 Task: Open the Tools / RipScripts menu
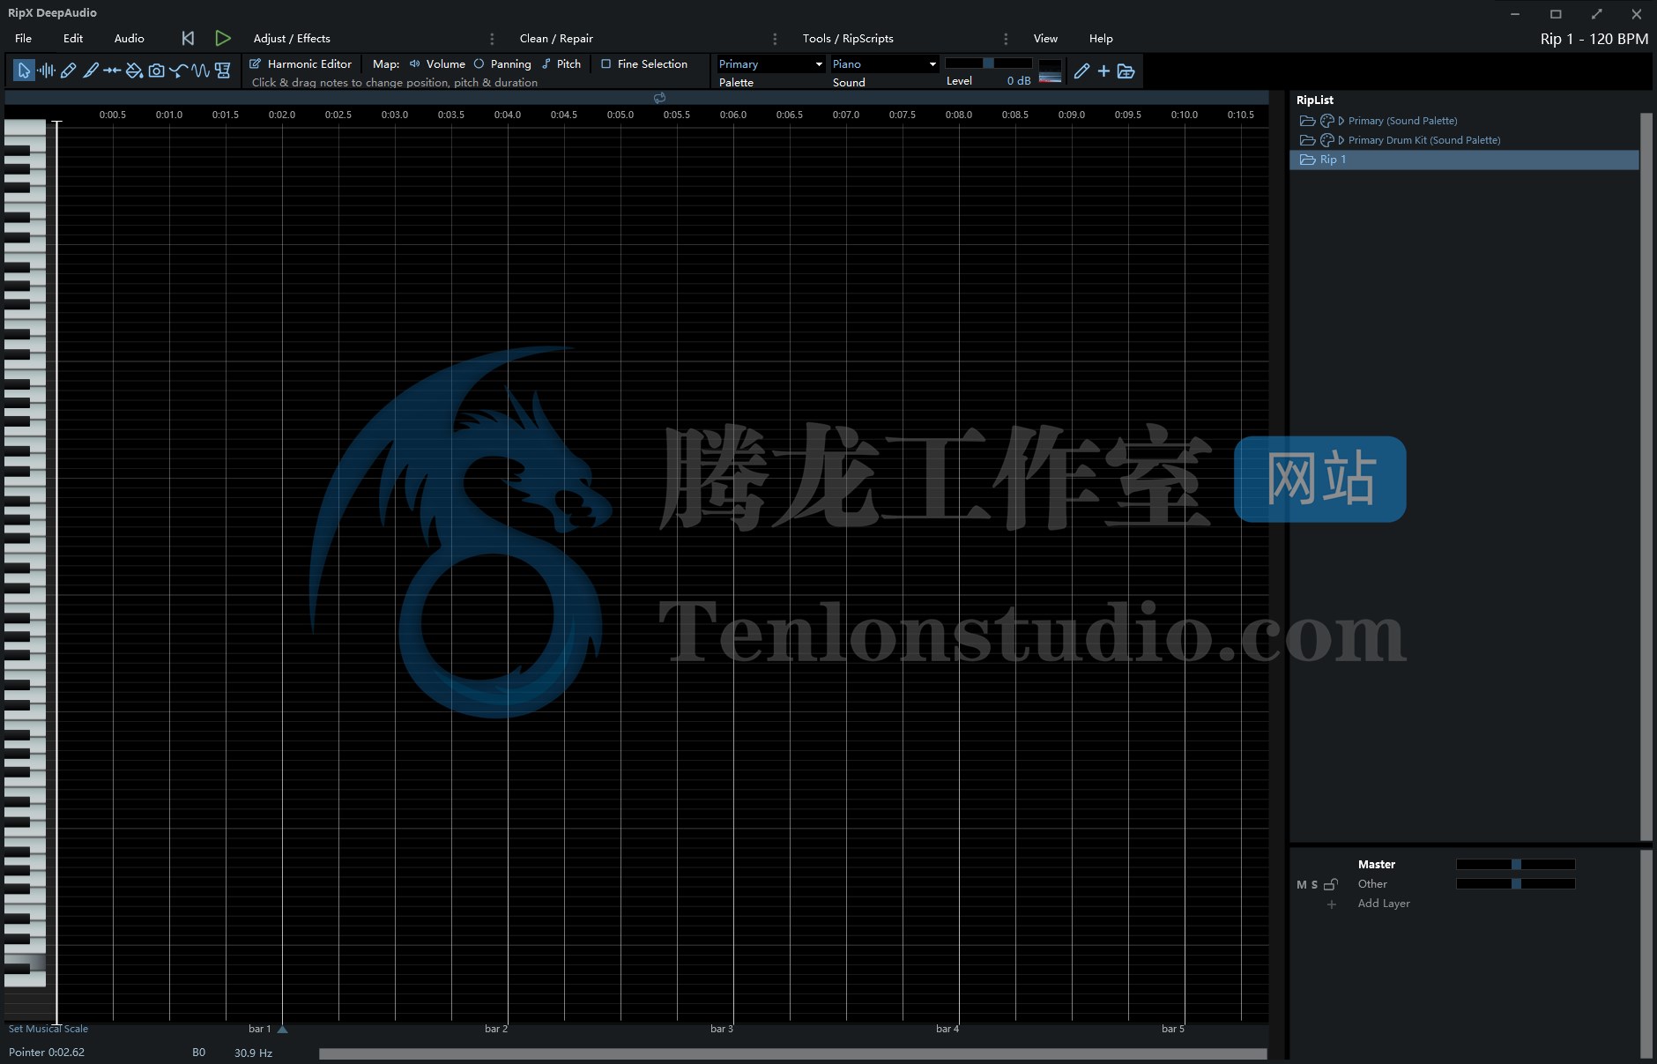tap(848, 38)
